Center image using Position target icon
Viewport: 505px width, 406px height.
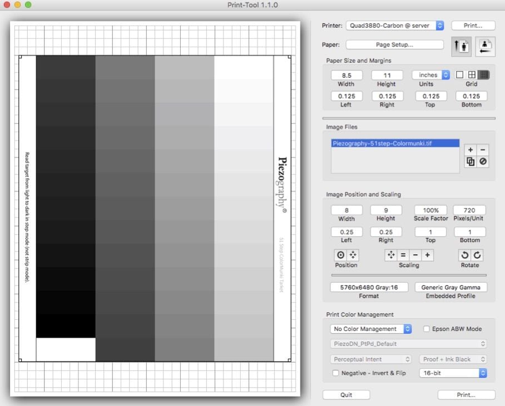point(340,255)
